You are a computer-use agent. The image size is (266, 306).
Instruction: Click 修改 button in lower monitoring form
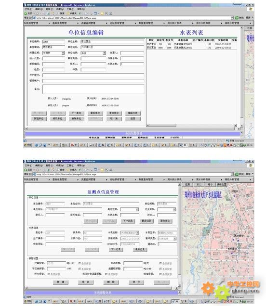coord(86,282)
